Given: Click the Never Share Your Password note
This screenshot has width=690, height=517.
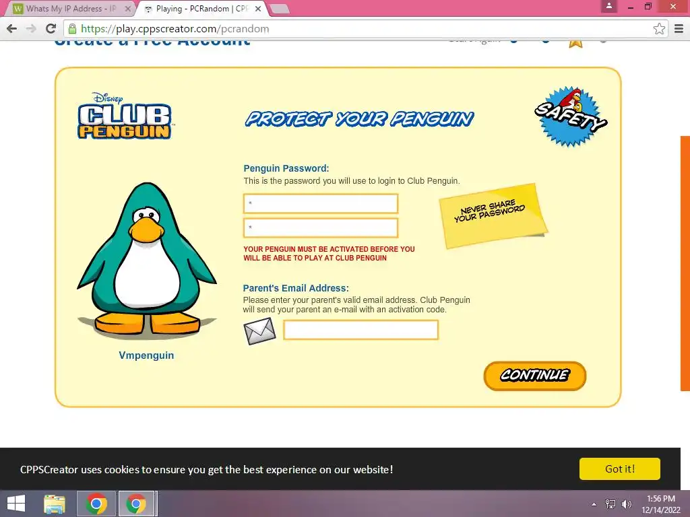Looking at the screenshot, I should point(493,215).
